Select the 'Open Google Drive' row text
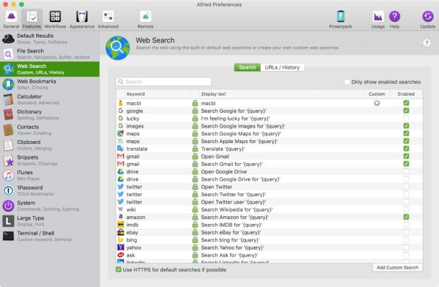This screenshot has width=439, height=287. pos(224,171)
